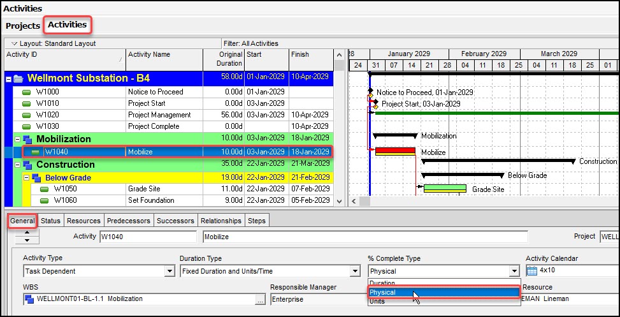
Task: Click the table scrollbar down arrow
Action: 339,201
